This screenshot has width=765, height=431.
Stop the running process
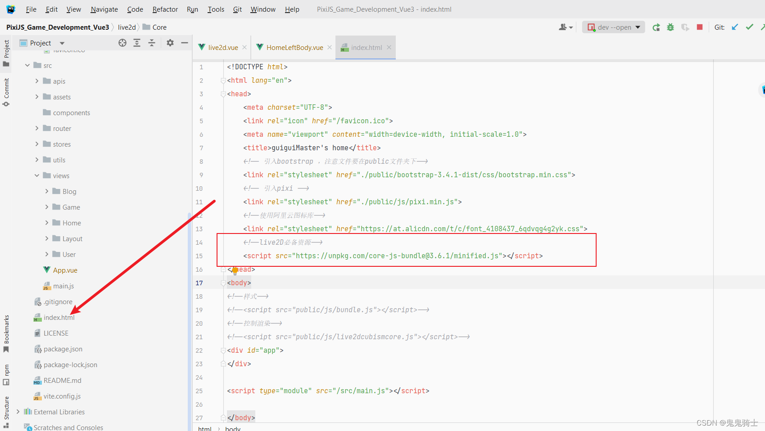tap(700, 27)
